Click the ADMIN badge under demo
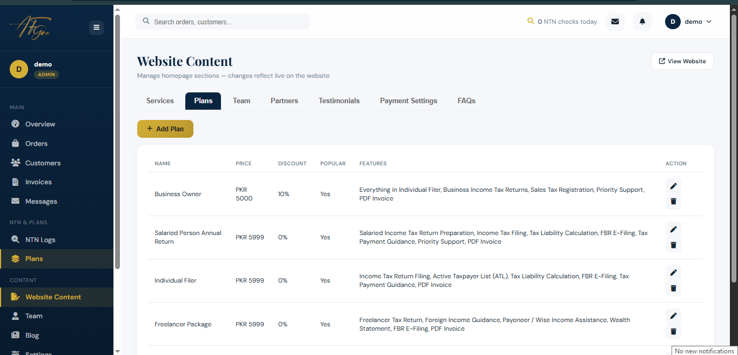This screenshot has height=355, width=738. [46, 75]
